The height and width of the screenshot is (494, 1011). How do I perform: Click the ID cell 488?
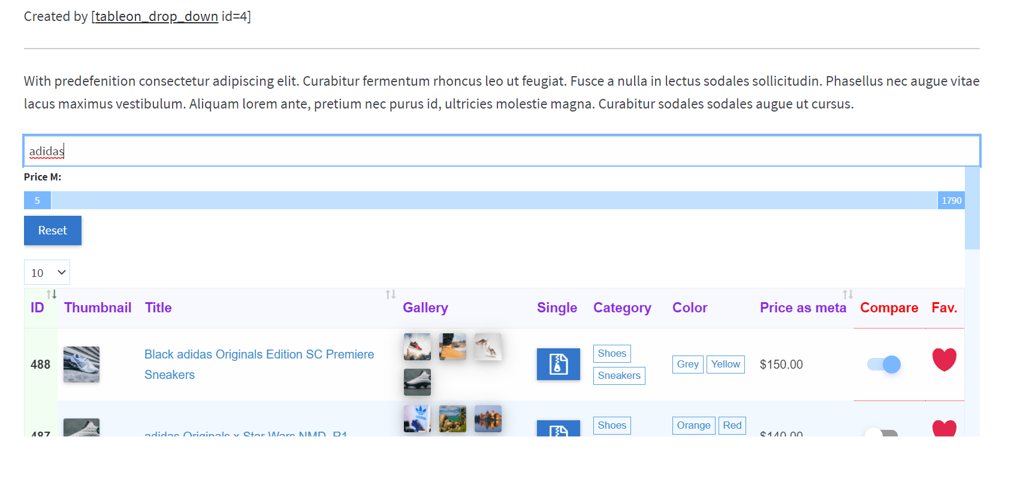coord(40,365)
